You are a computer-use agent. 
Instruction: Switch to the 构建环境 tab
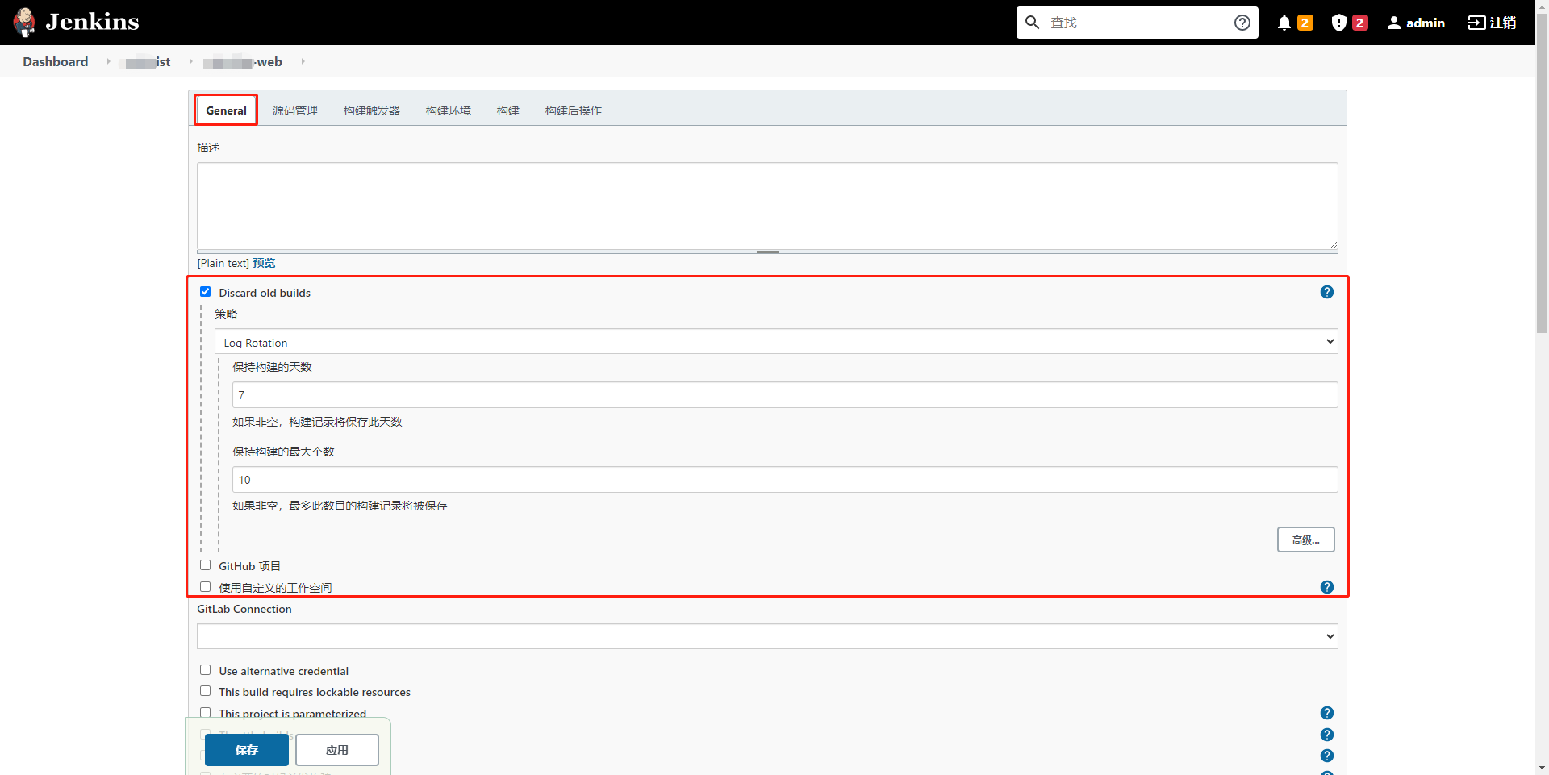(x=449, y=110)
